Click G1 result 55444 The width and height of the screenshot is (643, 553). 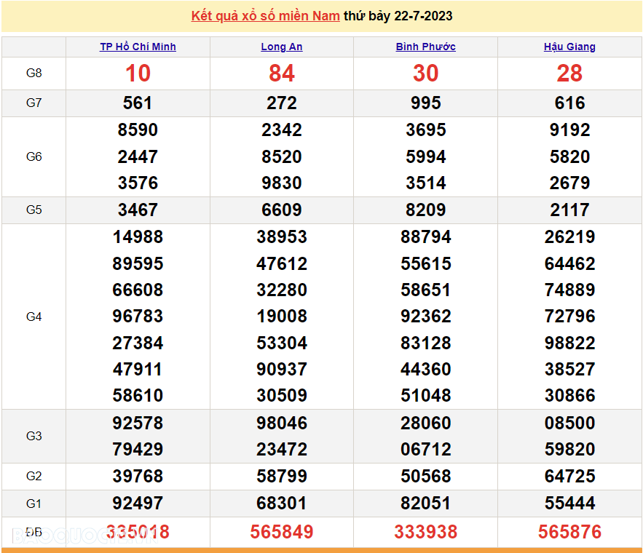[569, 503]
